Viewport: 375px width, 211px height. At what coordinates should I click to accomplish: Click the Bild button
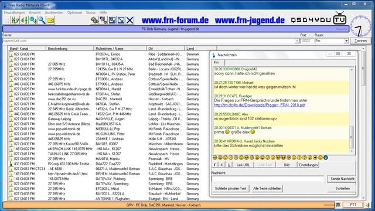[287, 165]
